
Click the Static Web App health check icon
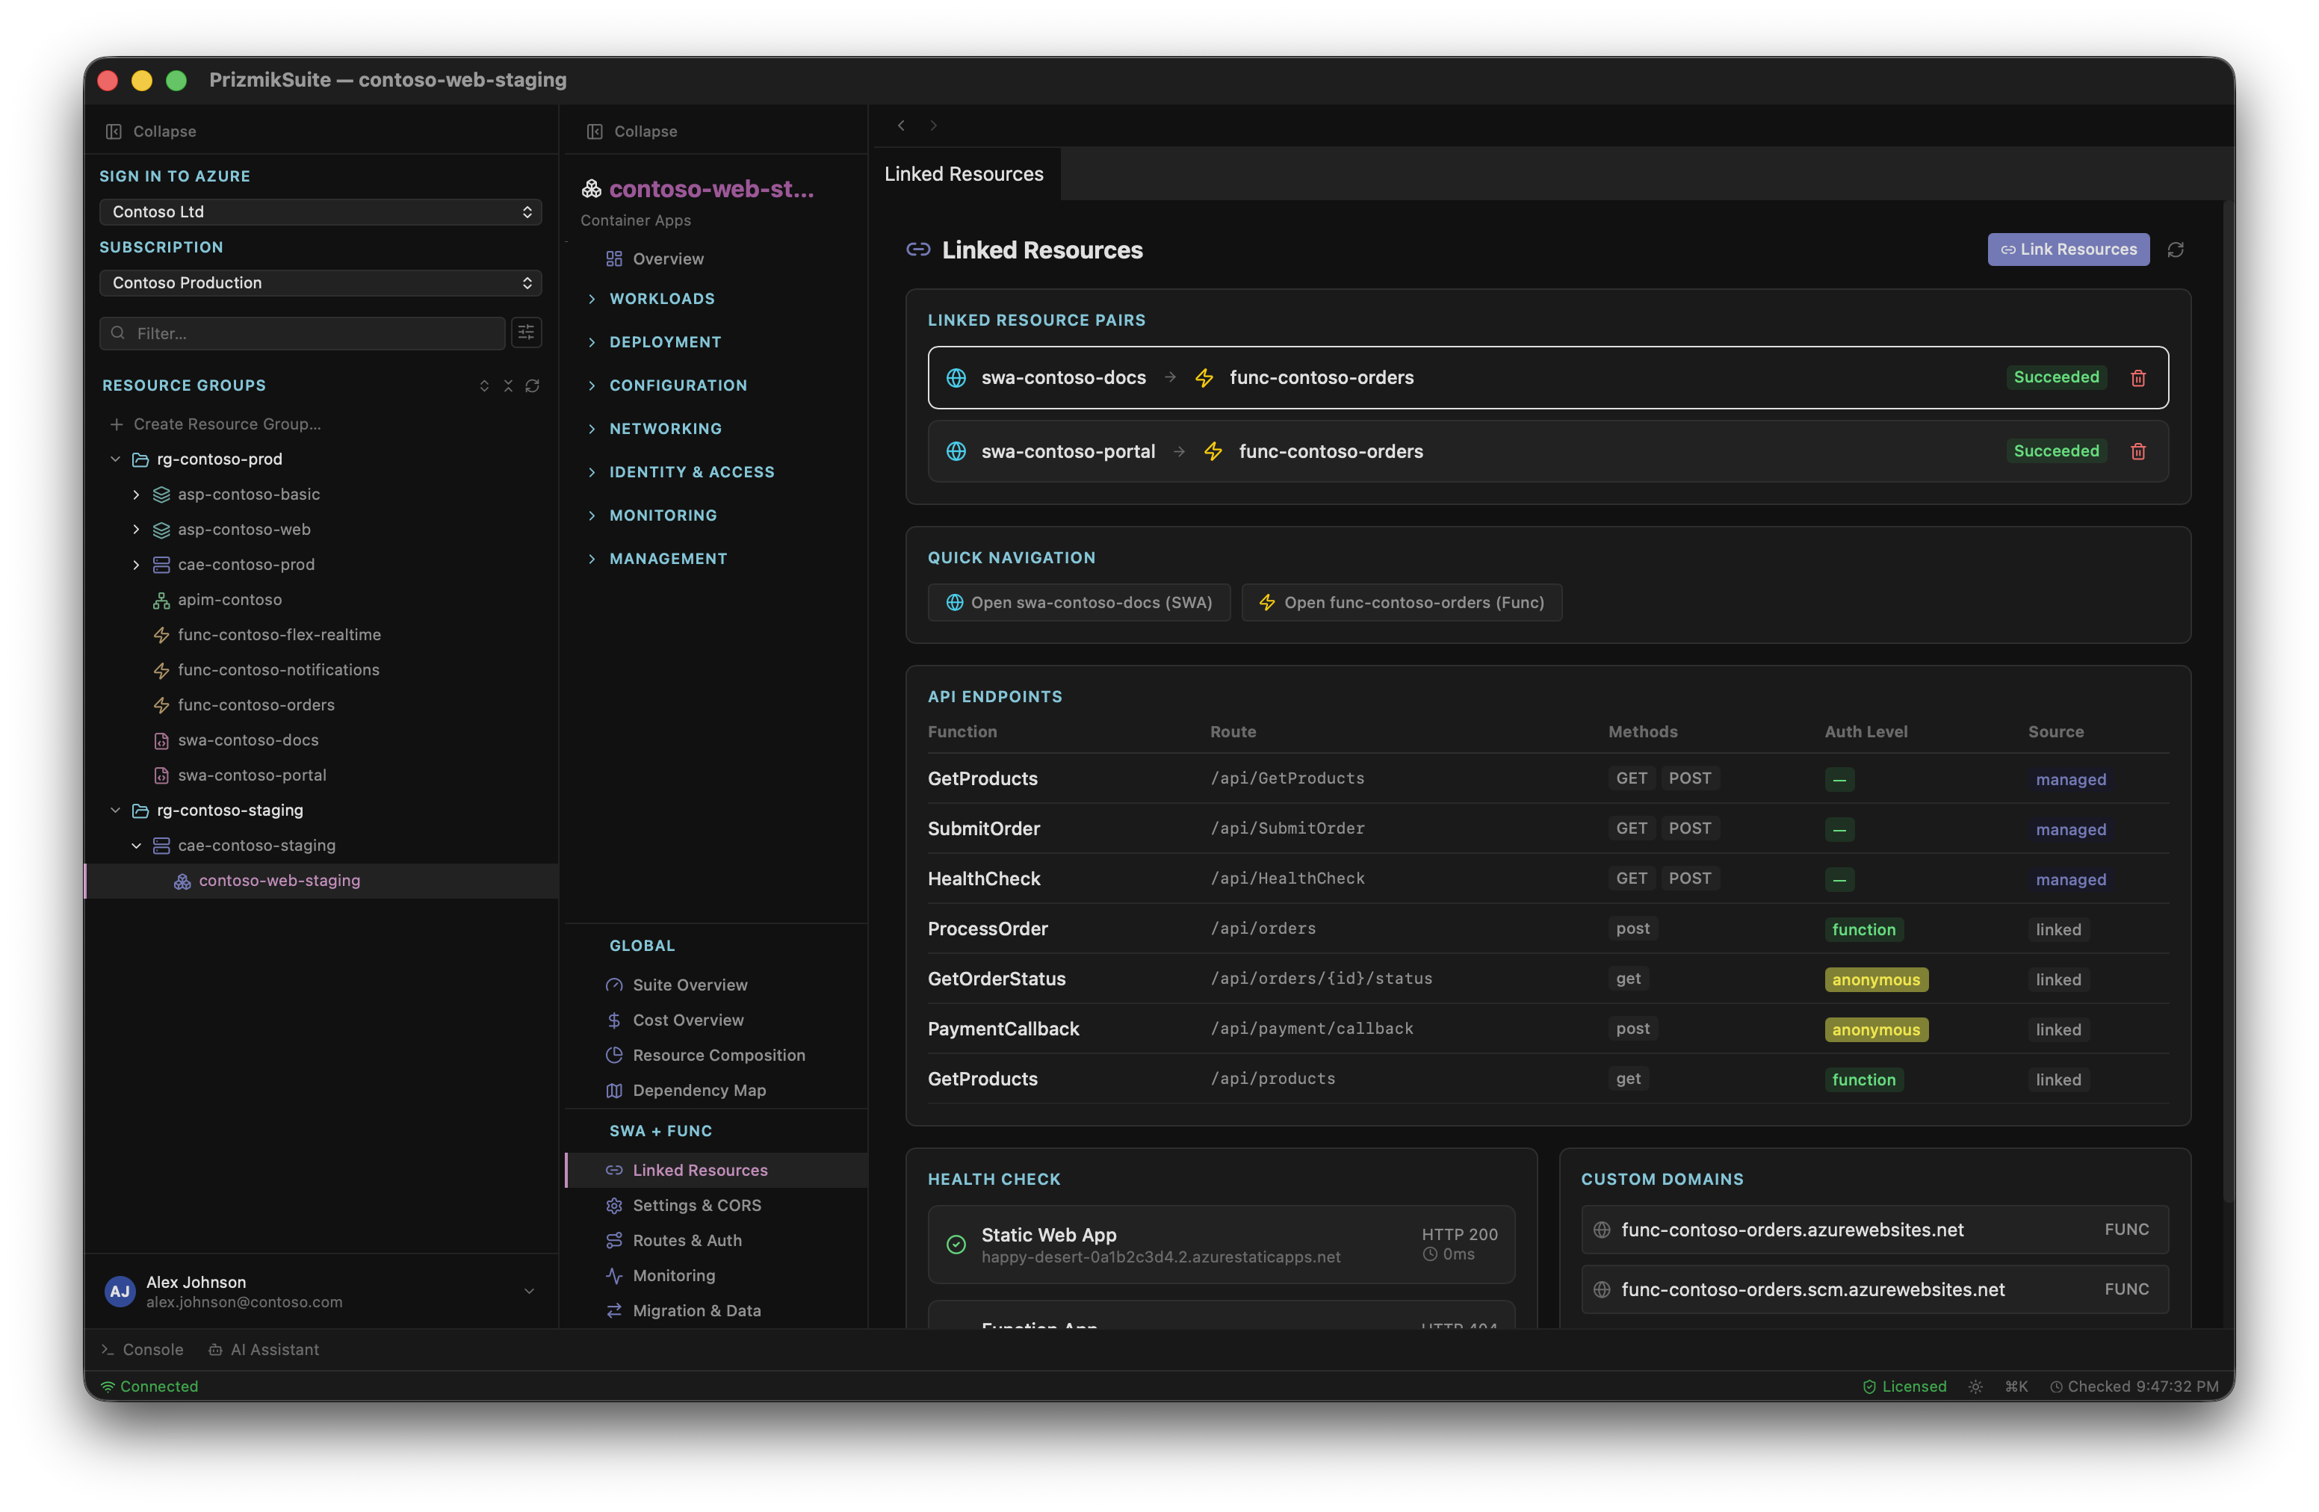click(956, 1245)
